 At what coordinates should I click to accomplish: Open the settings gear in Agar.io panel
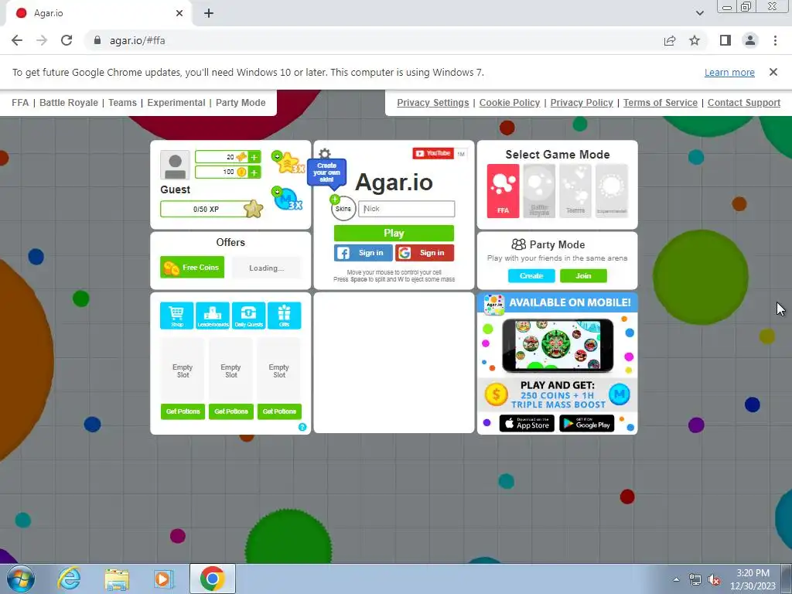coord(325,154)
